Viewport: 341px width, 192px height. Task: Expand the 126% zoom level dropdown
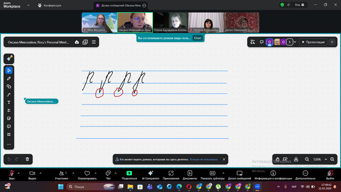(x=326, y=159)
